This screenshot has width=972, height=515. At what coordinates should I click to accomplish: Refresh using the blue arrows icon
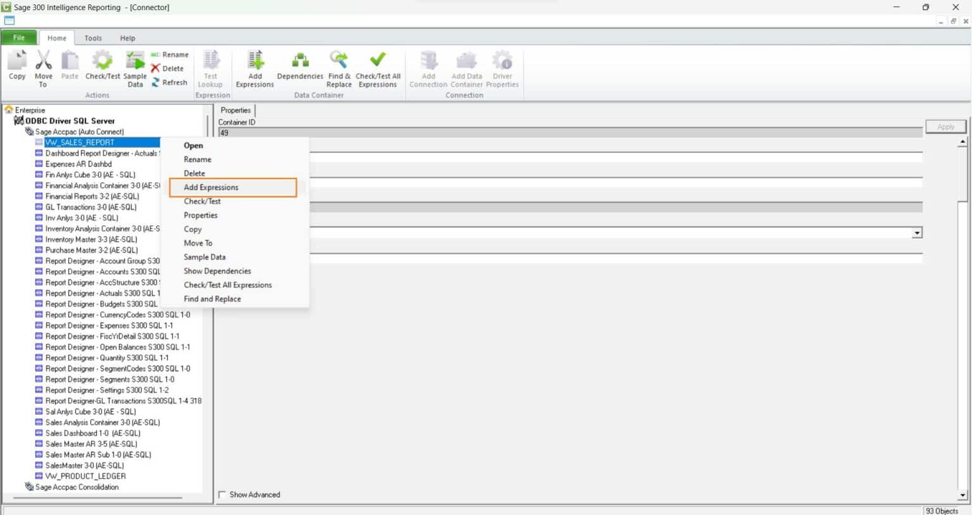tap(154, 82)
